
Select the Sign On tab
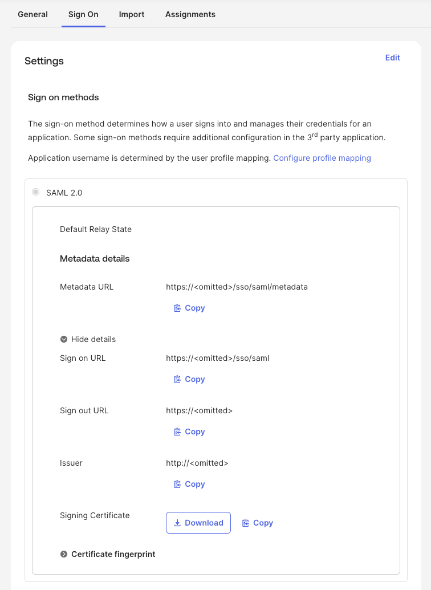click(x=83, y=14)
